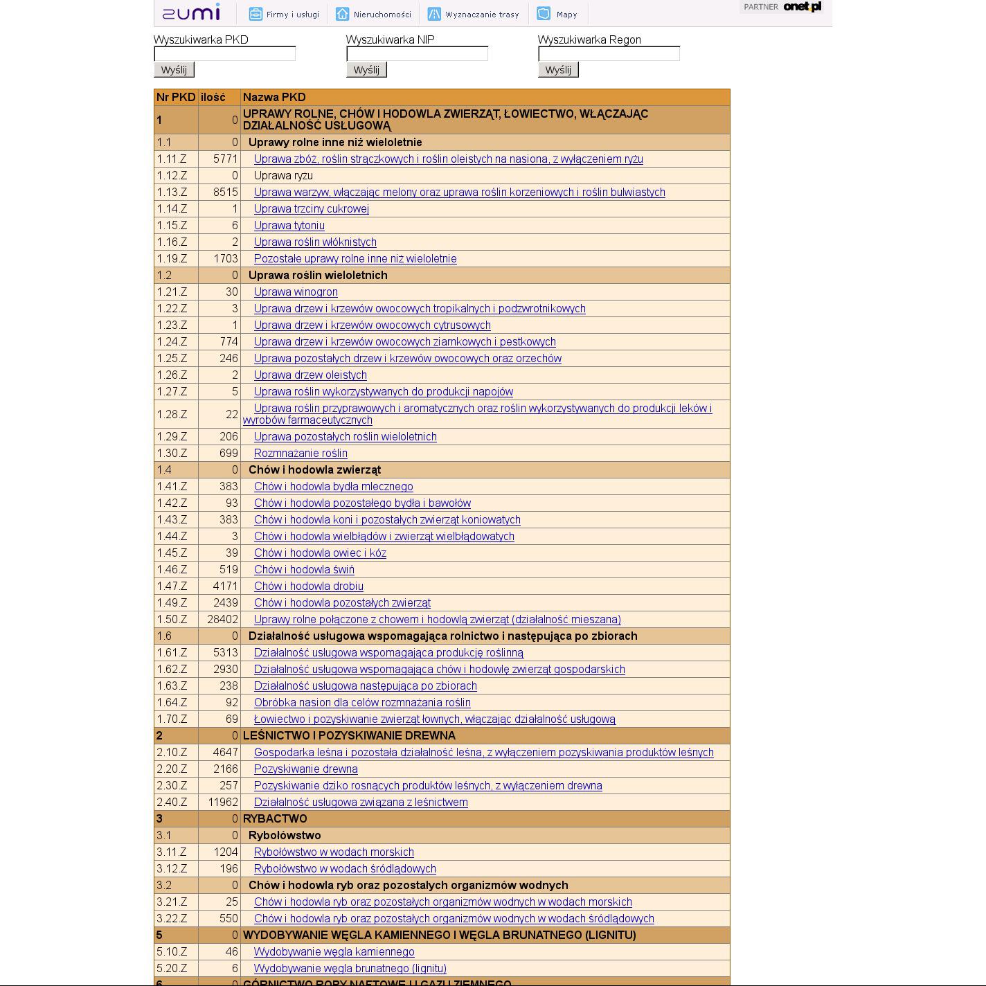Open the Uprawa tytoniu link

click(x=289, y=226)
